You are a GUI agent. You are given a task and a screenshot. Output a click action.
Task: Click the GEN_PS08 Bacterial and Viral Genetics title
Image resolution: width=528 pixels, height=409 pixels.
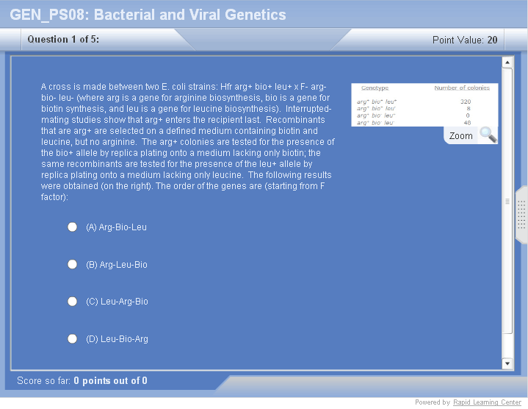[x=148, y=15]
